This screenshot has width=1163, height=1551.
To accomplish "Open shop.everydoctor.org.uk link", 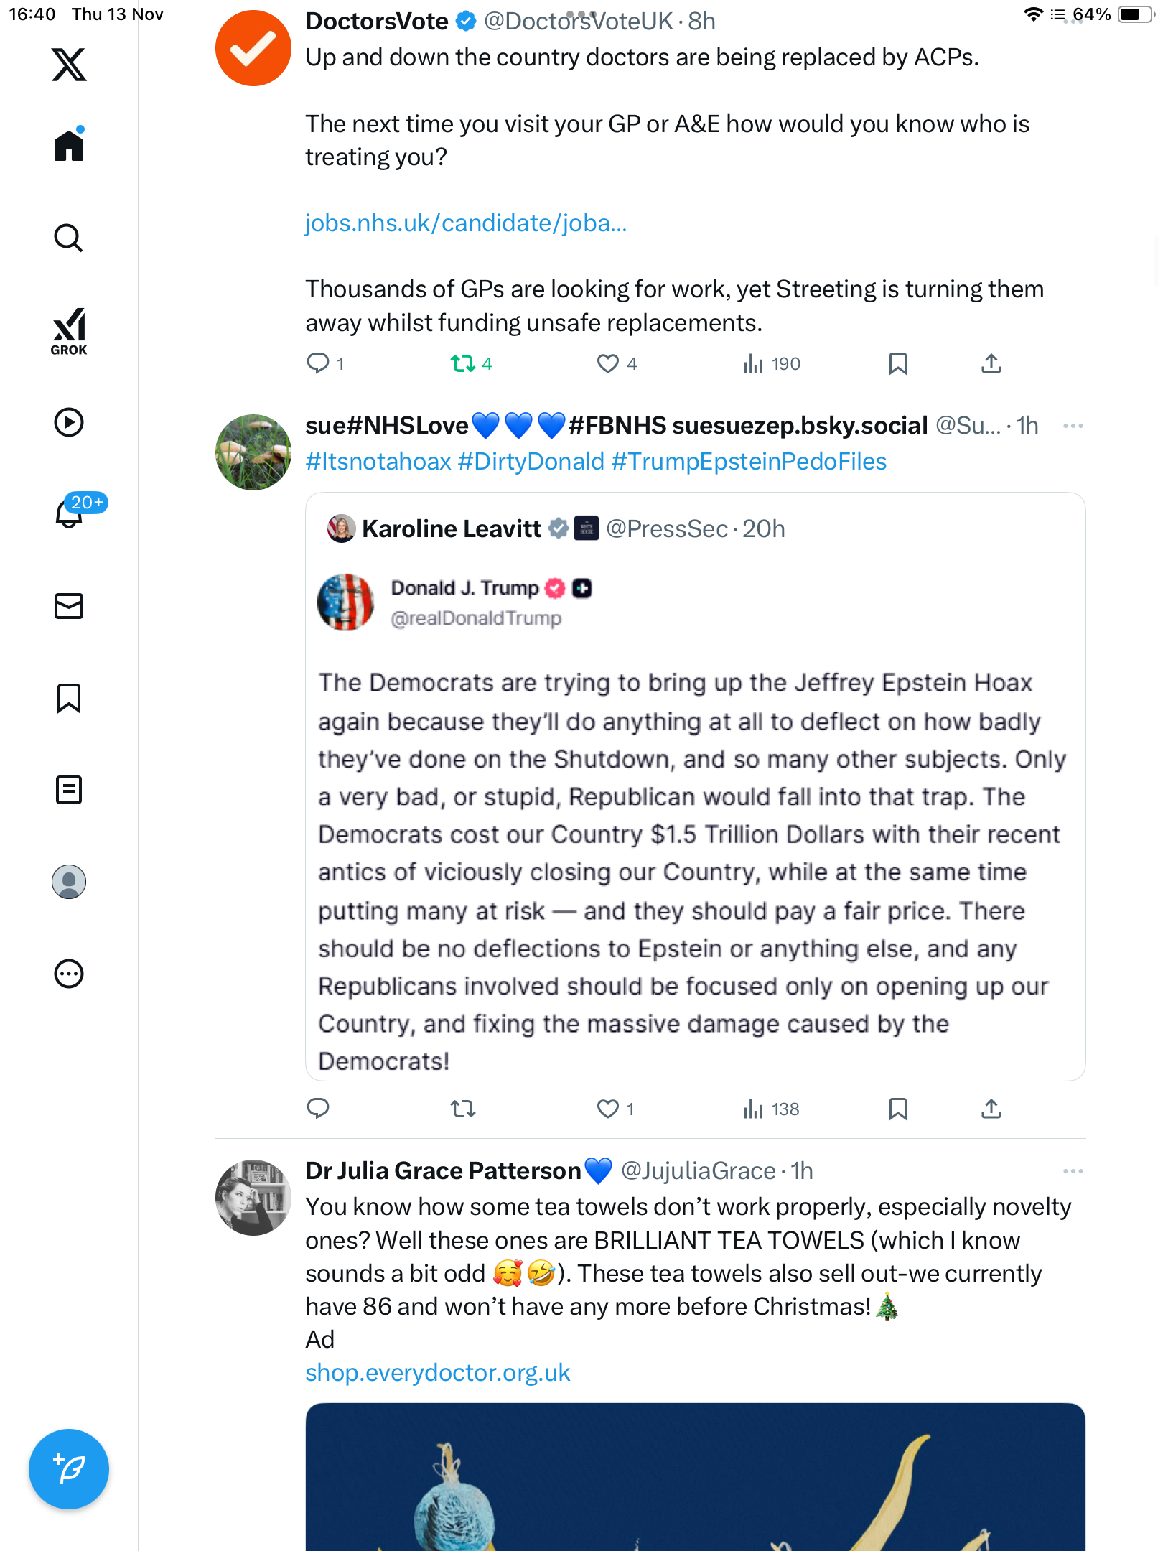I will point(437,1373).
